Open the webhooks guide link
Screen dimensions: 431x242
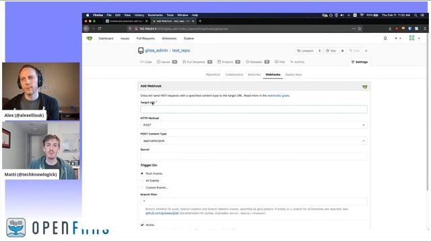click(x=278, y=95)
